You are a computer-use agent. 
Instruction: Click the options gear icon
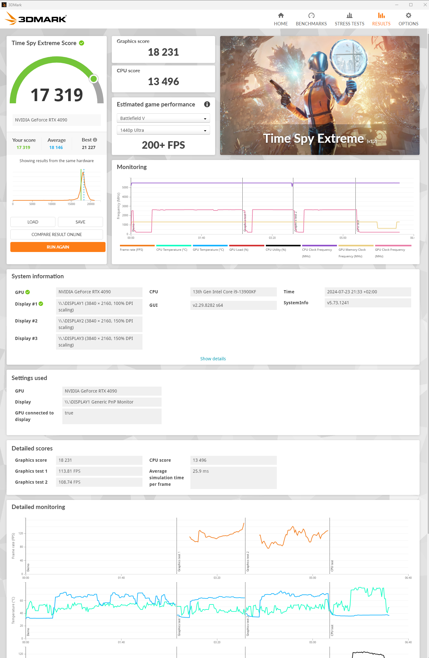(x=409, y=15)
